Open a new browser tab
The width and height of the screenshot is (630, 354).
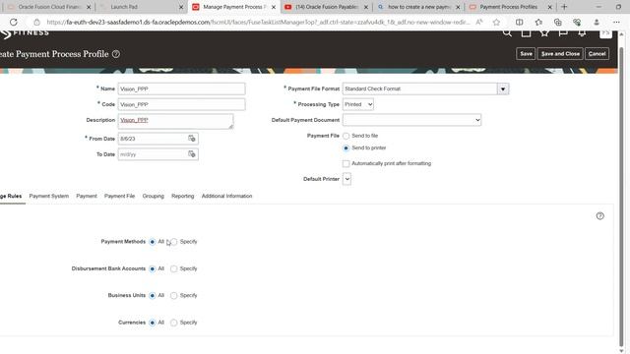pos(564,7)
